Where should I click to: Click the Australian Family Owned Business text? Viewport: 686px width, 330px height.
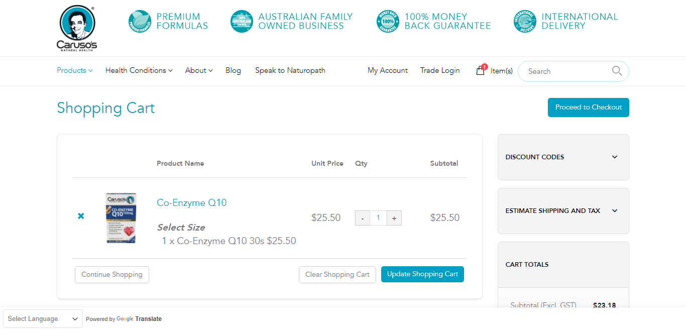click(305, 21)
